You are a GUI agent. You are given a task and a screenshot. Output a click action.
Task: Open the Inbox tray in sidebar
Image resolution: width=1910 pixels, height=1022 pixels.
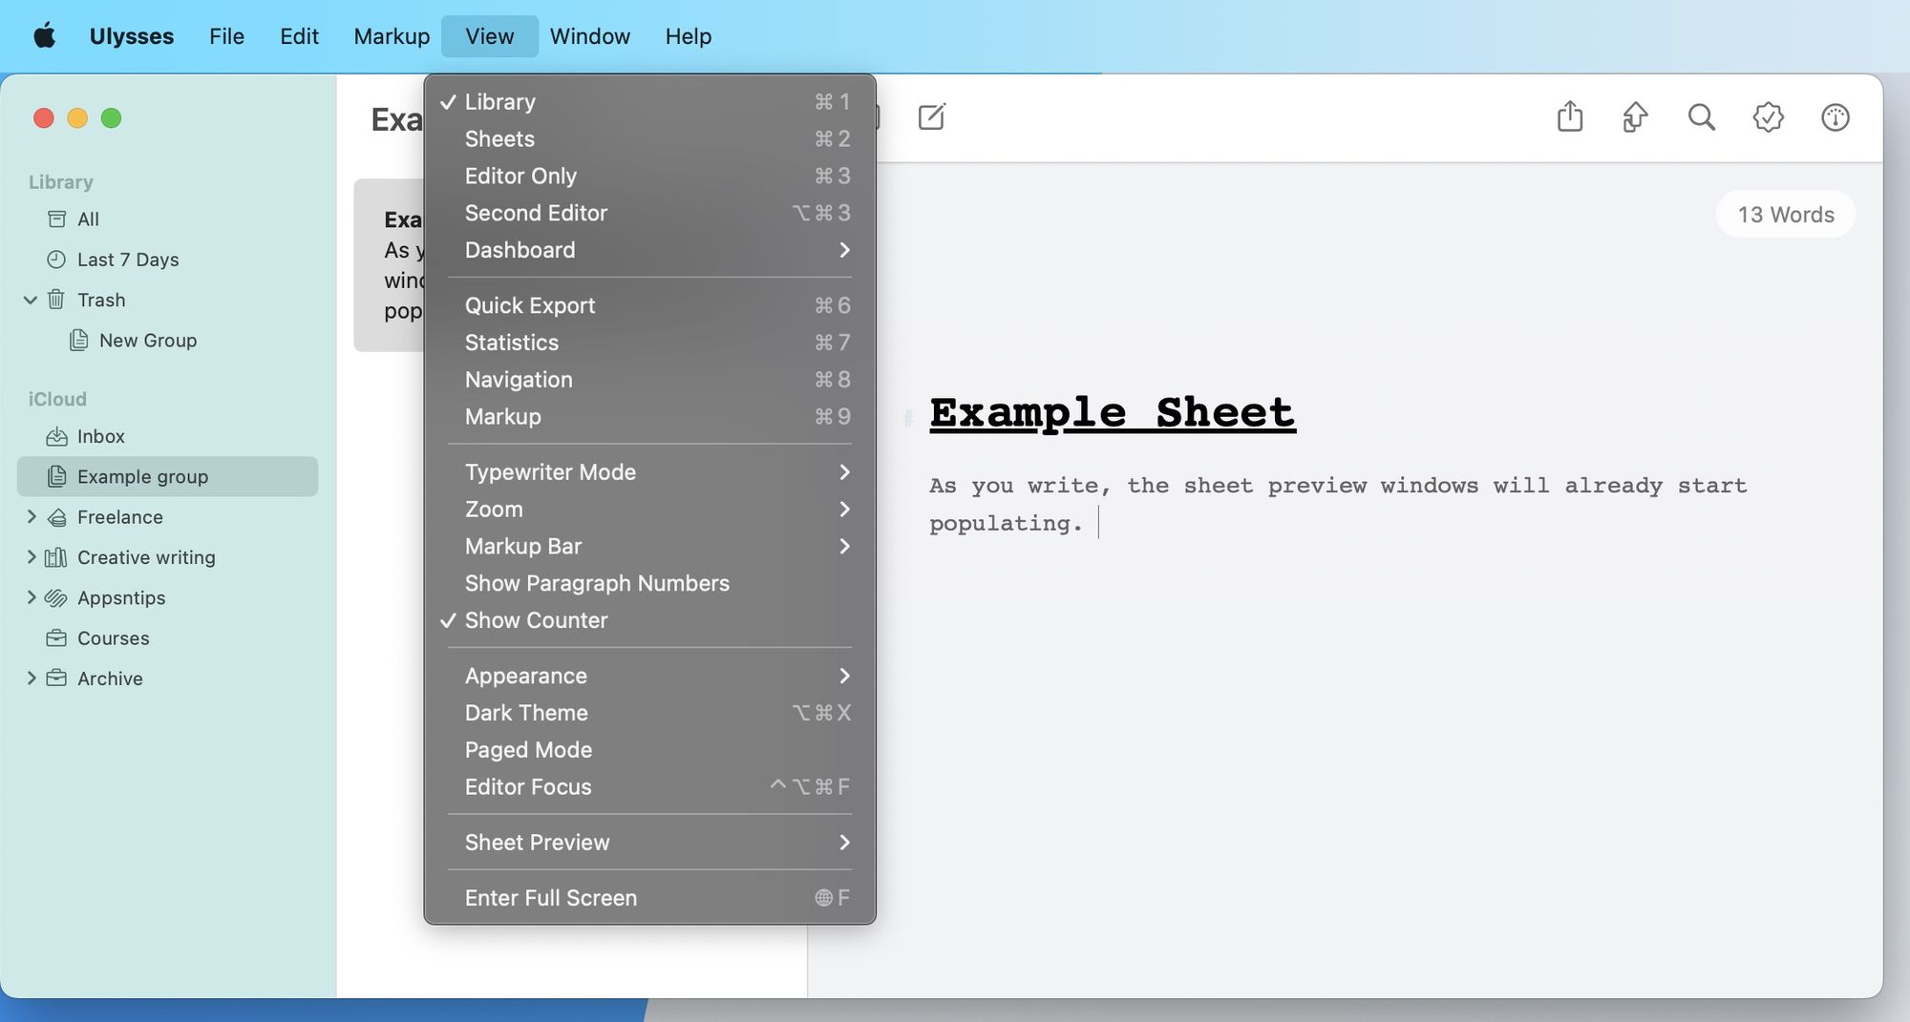click(100, 436)
